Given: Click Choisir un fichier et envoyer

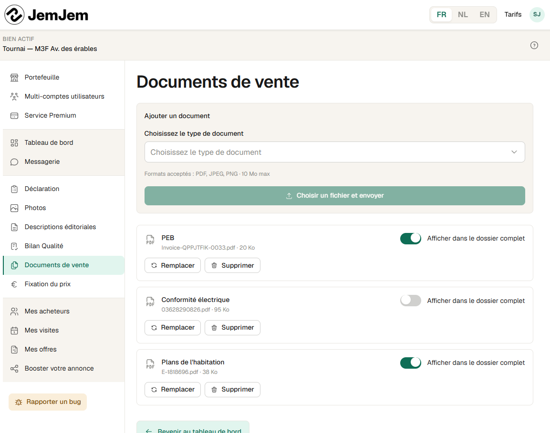Looking at the screenshot, I should click(335, 196).
